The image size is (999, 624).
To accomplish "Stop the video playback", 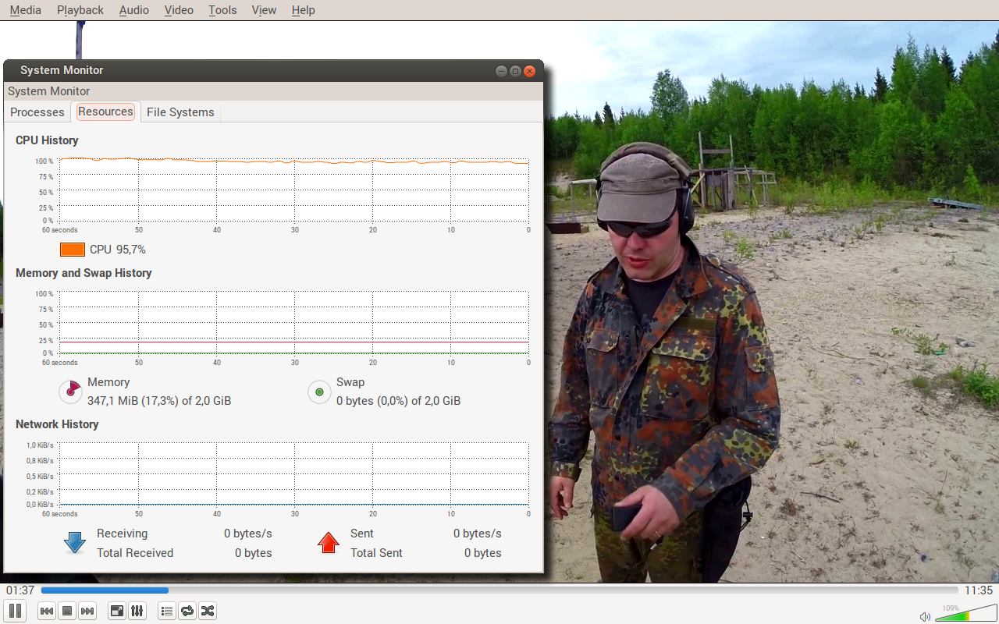I will [67, 611].
